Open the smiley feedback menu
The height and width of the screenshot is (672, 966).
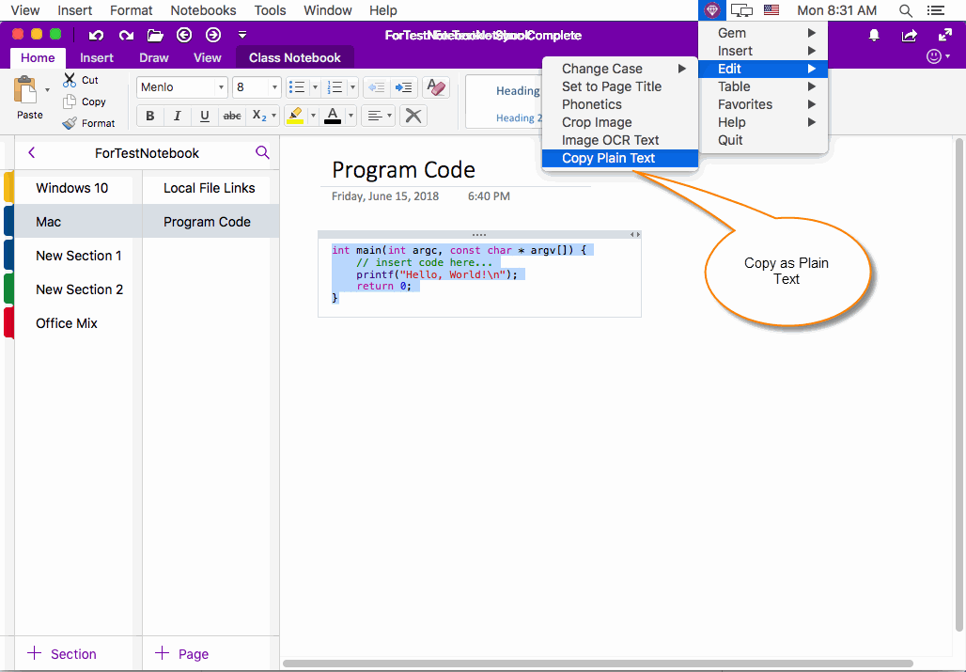point(938,56)
